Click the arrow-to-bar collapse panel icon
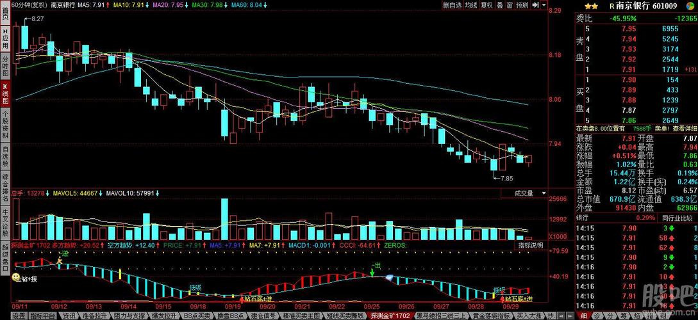 click(535, 5)
